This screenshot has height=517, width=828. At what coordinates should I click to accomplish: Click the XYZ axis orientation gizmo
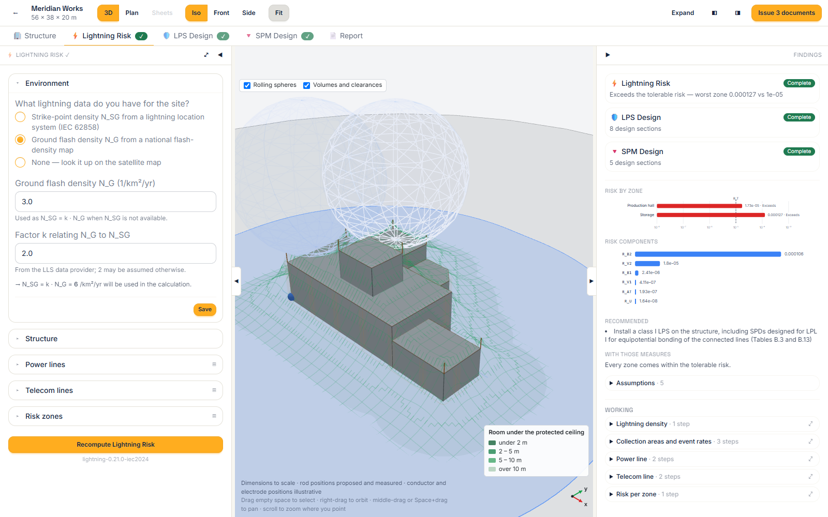tap(579, 496)
